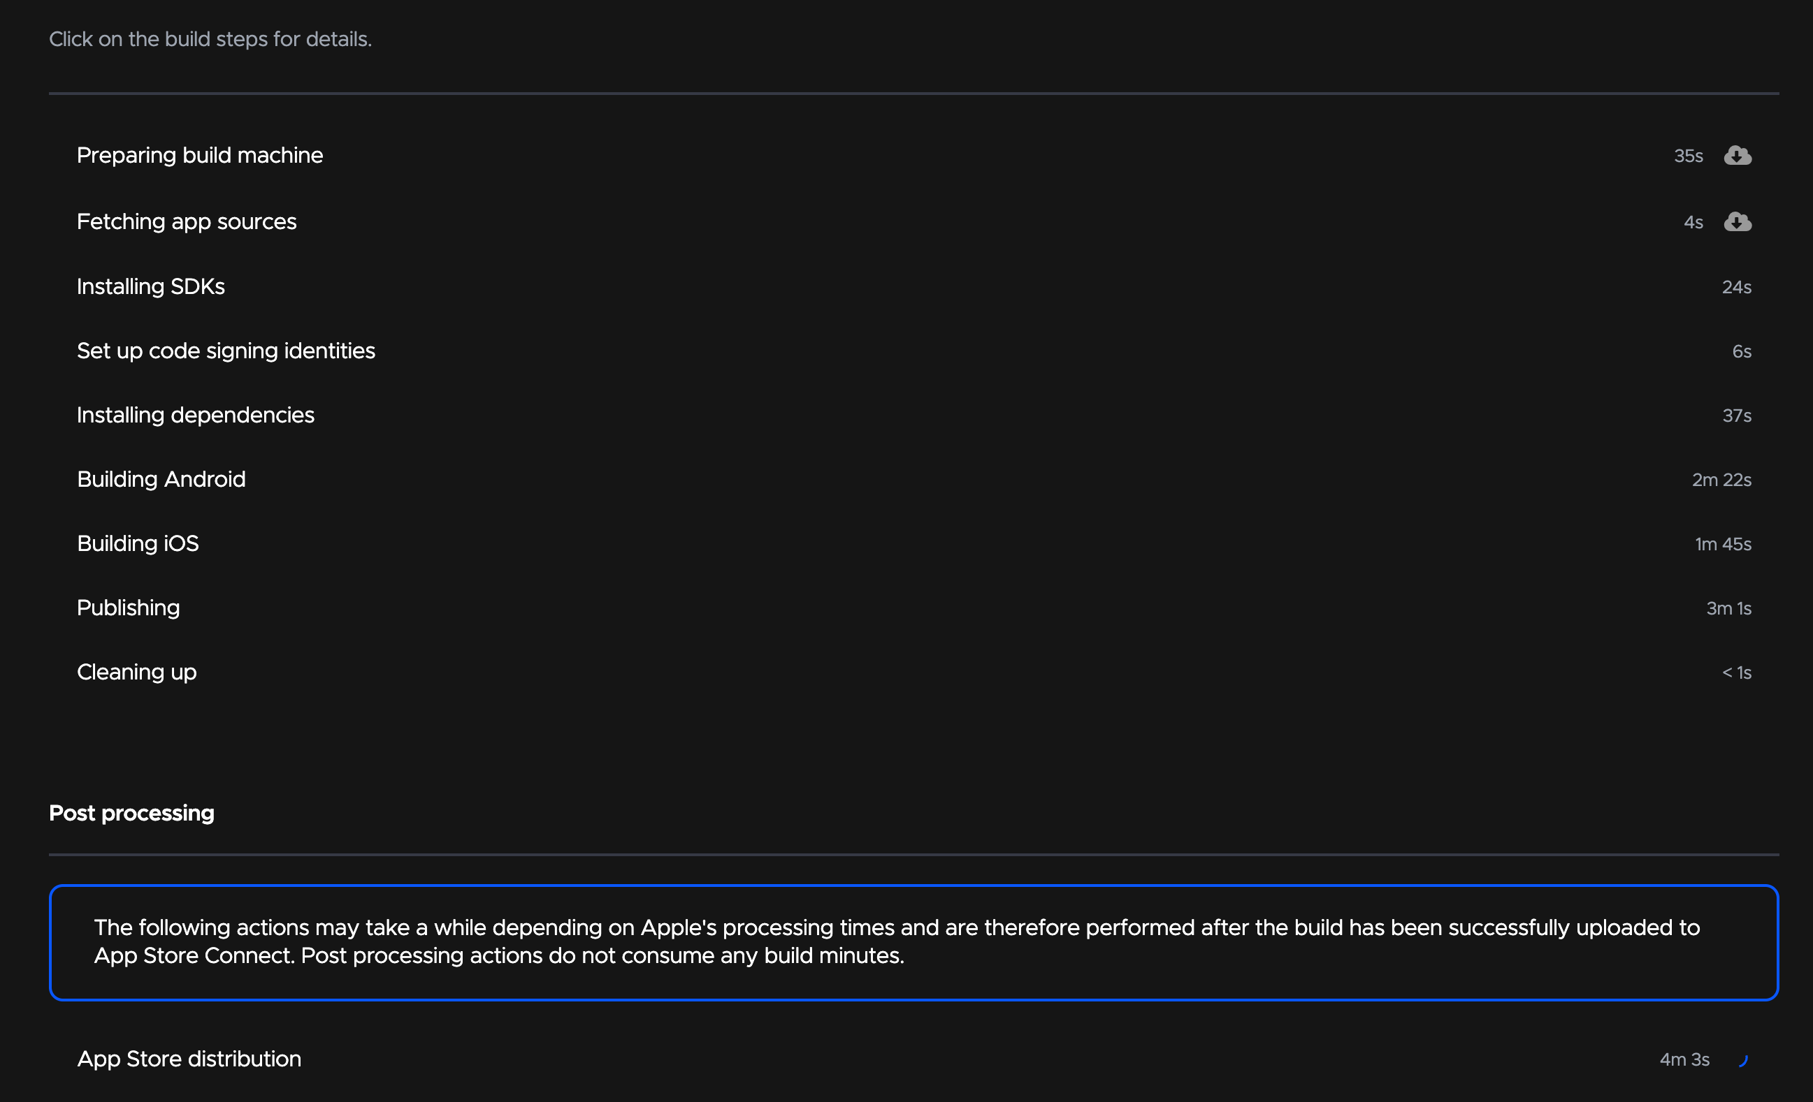This screenshot has height=1102, width=1813.
Task: Click the 'Click on the build steps' hint
Action: 210,39
